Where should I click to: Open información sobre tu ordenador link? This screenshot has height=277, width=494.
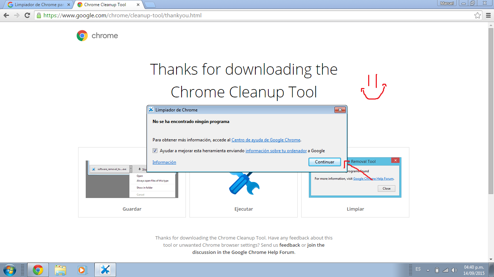point(276,151)
